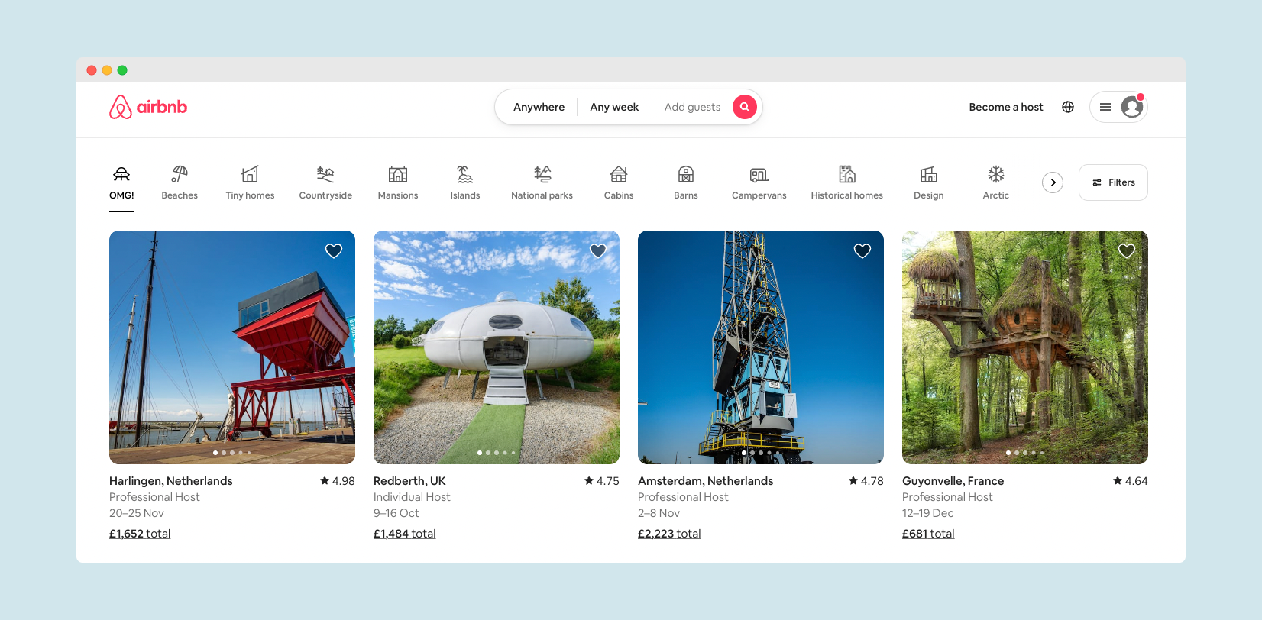Click the Anywhere search option
Image resolution: width=1262 pixels, height=620 pixels.
point(539,107)
